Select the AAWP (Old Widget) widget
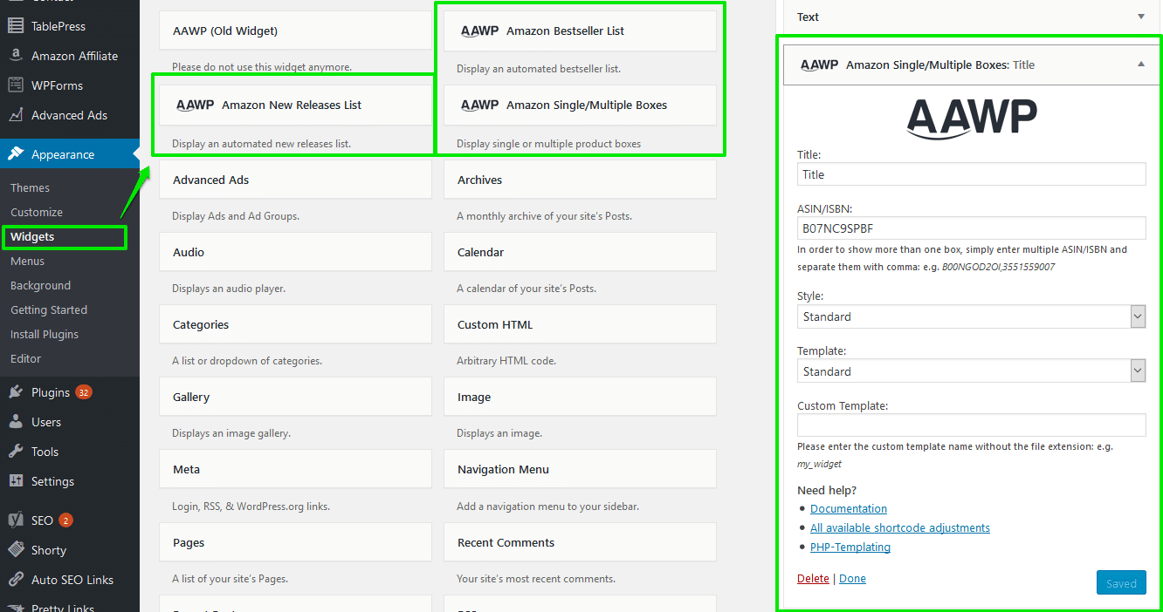 295,31
